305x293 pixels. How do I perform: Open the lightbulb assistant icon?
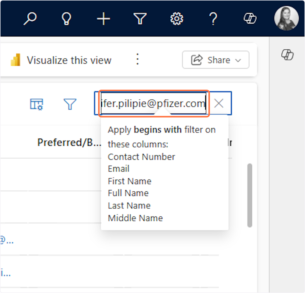[67, 19]
